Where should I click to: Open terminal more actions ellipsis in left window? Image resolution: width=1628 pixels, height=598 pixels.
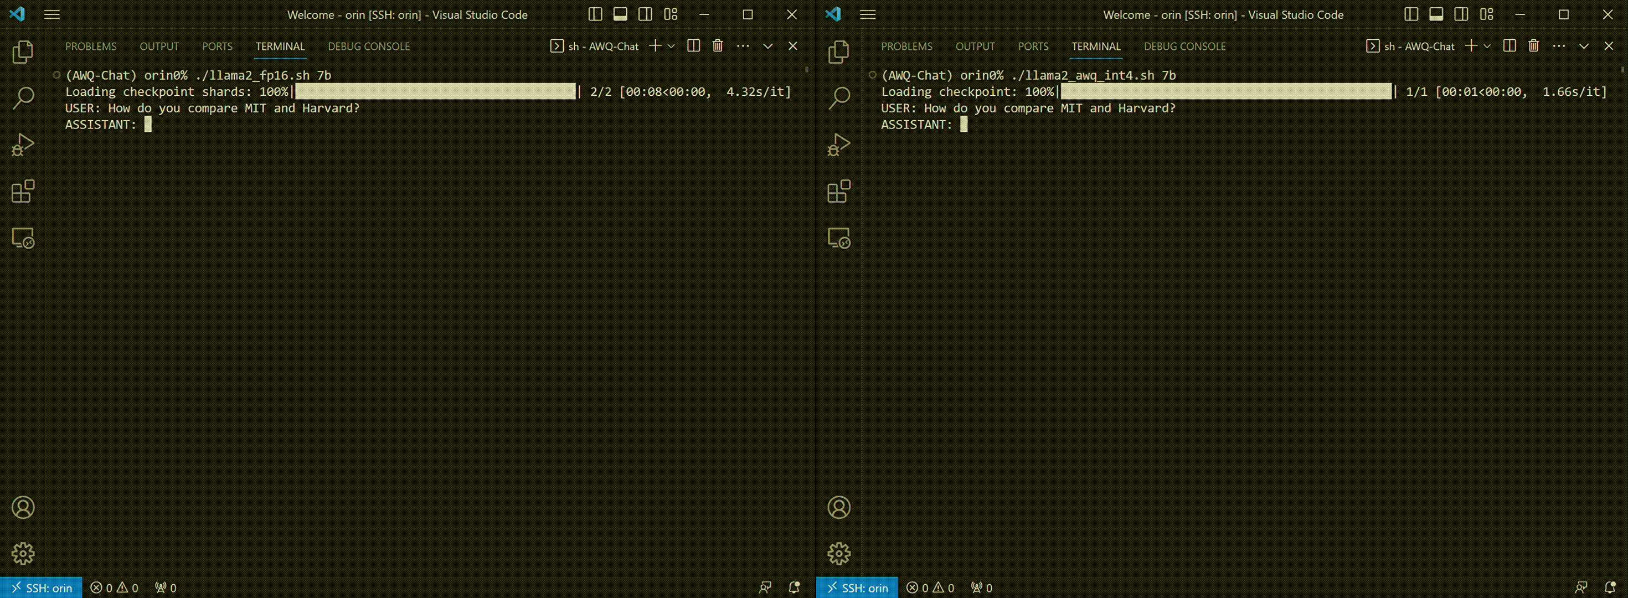click(743, 46)
